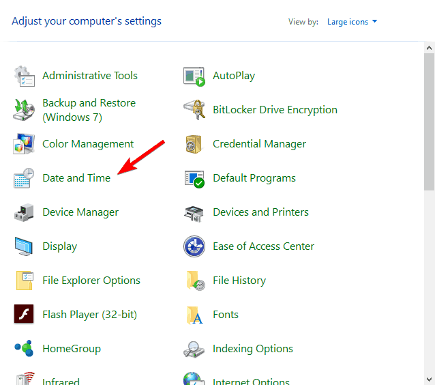This screenshot has width=435, height=385.
Task: Open Backup and Restore icon
Action: pos(24,110)
